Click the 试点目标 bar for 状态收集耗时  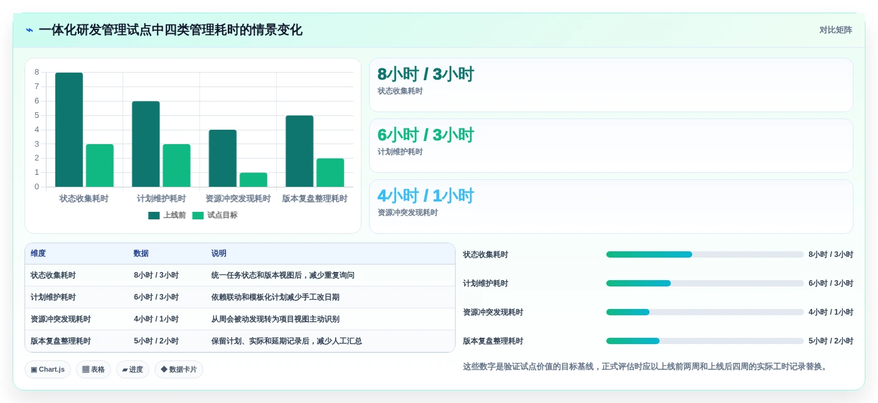tap(100, 165)
